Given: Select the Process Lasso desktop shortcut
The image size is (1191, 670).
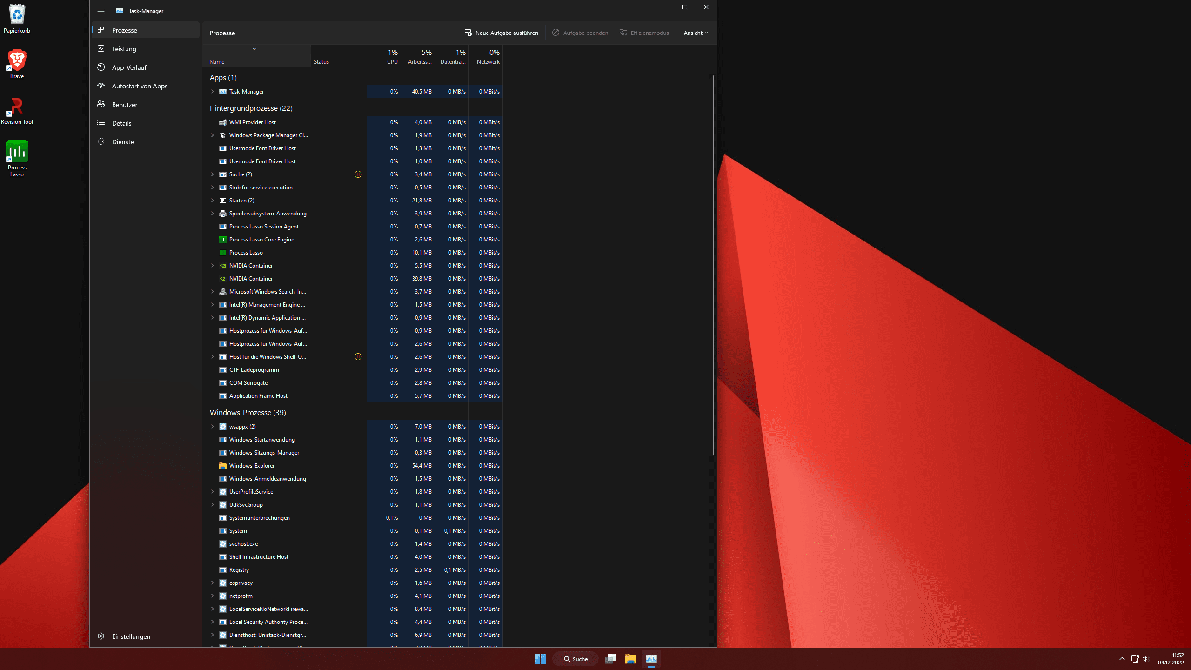Looking at the screenshot, I should point(17,159).
